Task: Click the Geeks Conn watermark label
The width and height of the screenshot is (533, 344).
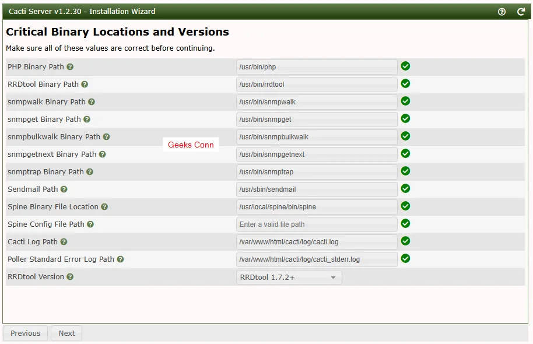Action: coord(191,145)
